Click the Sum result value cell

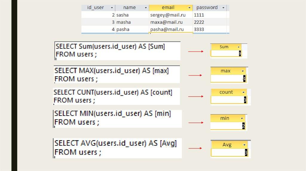(x=226, y=54)
